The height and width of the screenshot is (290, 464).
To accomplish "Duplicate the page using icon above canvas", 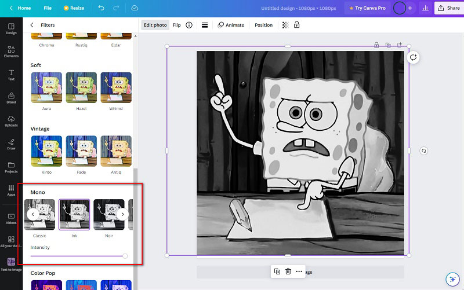I will coord(388,45).
